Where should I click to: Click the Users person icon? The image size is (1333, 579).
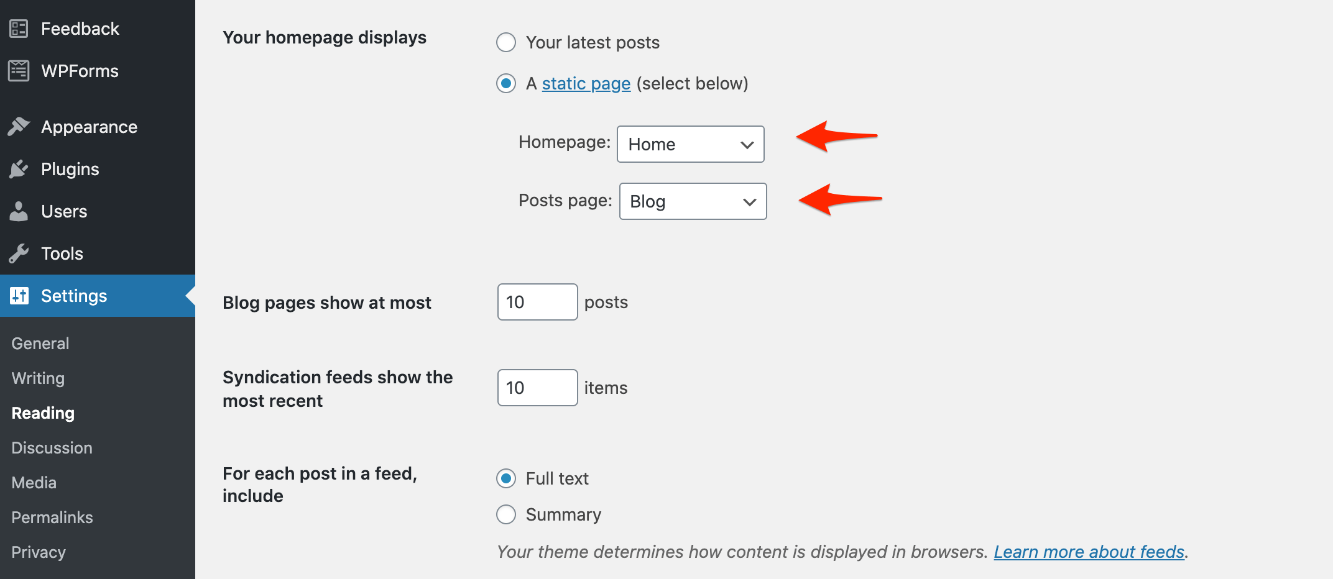(x=19, y=211)
